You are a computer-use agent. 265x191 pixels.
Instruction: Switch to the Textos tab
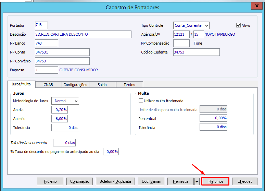pos(129,85)
